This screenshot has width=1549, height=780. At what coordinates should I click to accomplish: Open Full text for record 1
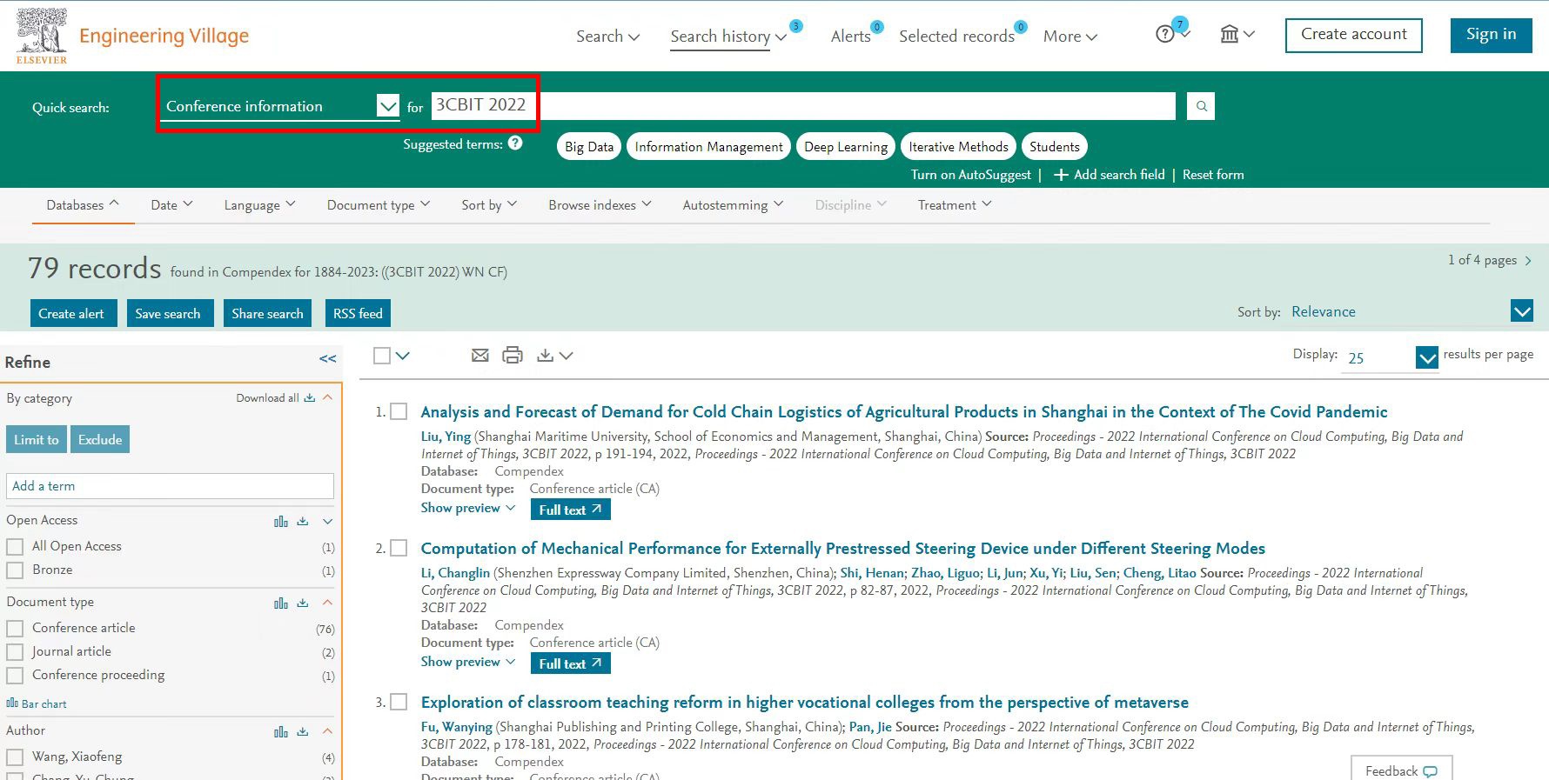coord(570,510)
